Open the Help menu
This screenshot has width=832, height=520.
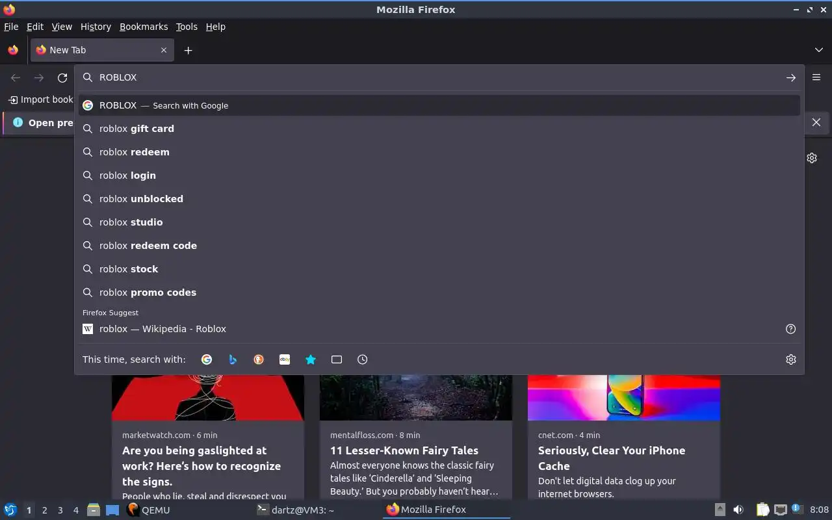coord(216,27)
